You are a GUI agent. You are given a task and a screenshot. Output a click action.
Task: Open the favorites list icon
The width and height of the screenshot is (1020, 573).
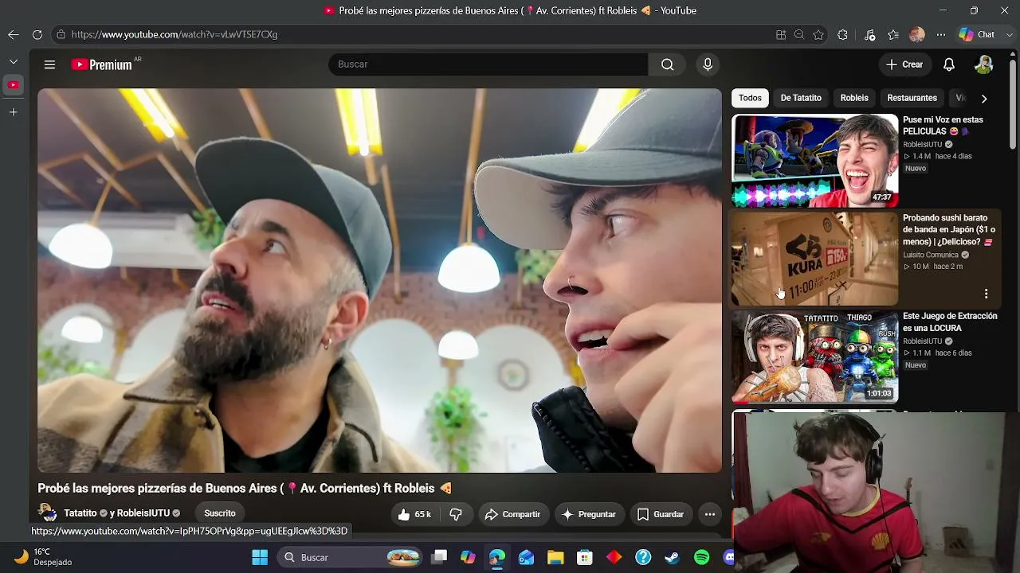tap(893, 34)
